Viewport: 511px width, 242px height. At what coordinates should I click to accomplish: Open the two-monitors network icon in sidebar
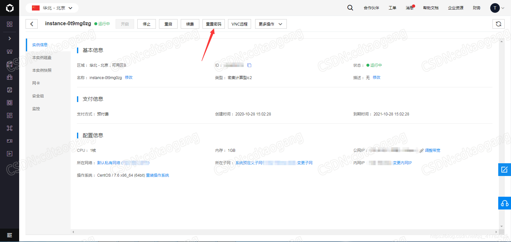(10, 52)
